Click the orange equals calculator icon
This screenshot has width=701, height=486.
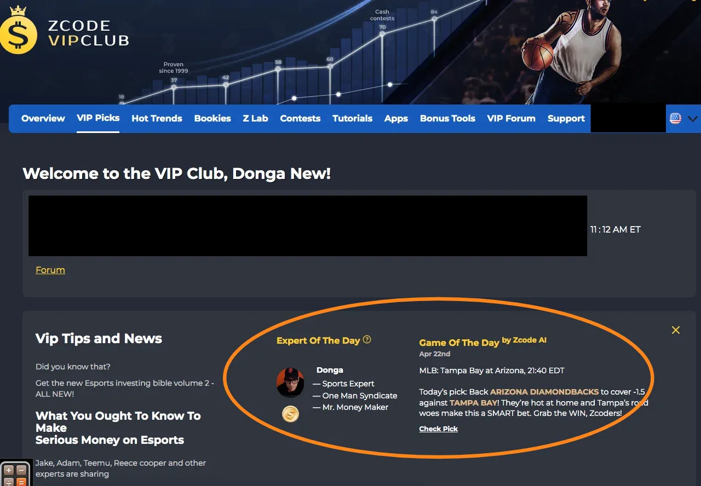(21, 482)
